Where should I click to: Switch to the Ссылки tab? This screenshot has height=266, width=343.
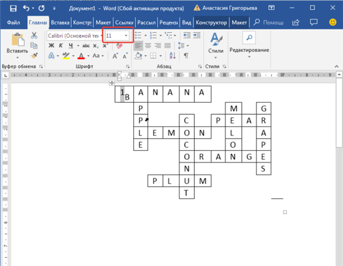pyautogui.click(x=124, y=22)
